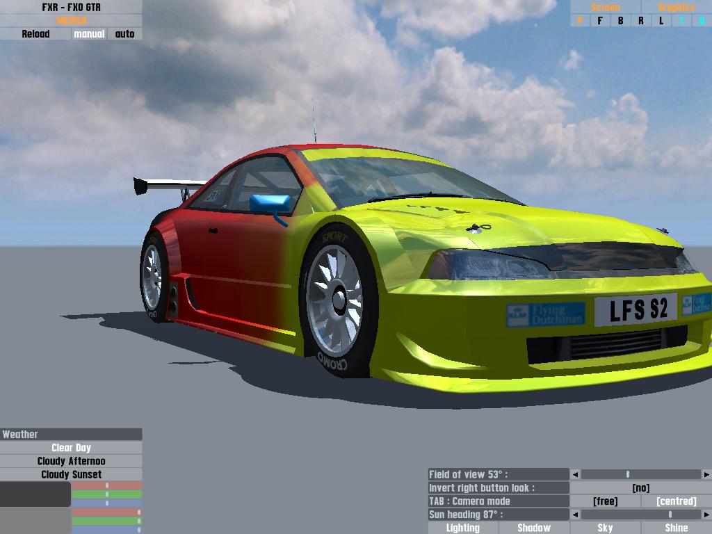Decrease field of view with left arrow
The image size is (712, 534).
[x=575, y=474]
